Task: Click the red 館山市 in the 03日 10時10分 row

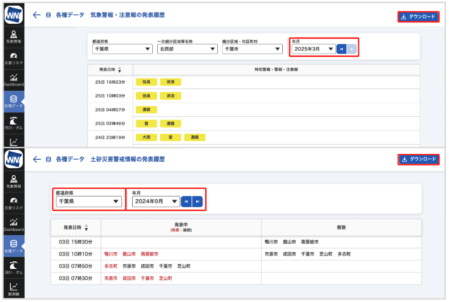Action: [129, 254]
